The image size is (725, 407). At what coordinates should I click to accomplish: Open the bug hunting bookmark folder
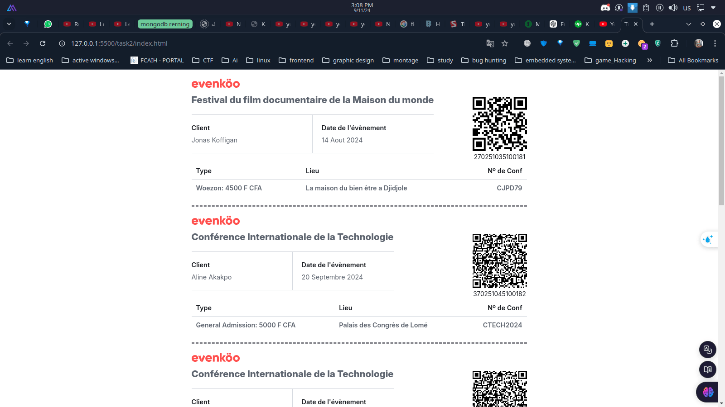[x=484, y=60]
